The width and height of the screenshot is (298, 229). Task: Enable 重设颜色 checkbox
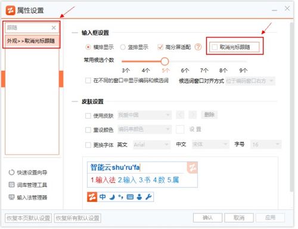tap(88, 130)
